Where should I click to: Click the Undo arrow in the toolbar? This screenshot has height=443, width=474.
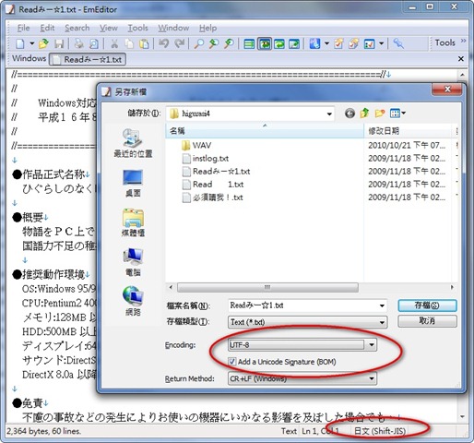[164, 43]
